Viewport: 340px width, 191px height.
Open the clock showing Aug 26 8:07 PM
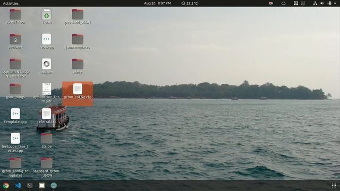pos(157,3)
